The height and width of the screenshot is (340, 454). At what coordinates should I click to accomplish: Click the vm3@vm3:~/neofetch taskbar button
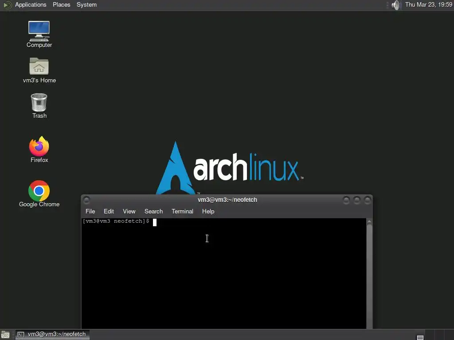[52, 335]
